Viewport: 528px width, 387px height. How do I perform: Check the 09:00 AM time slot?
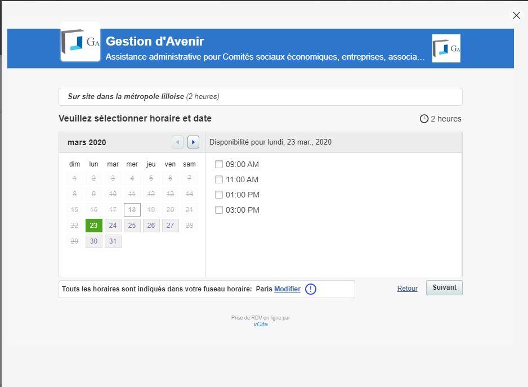(x=219, y=164)
